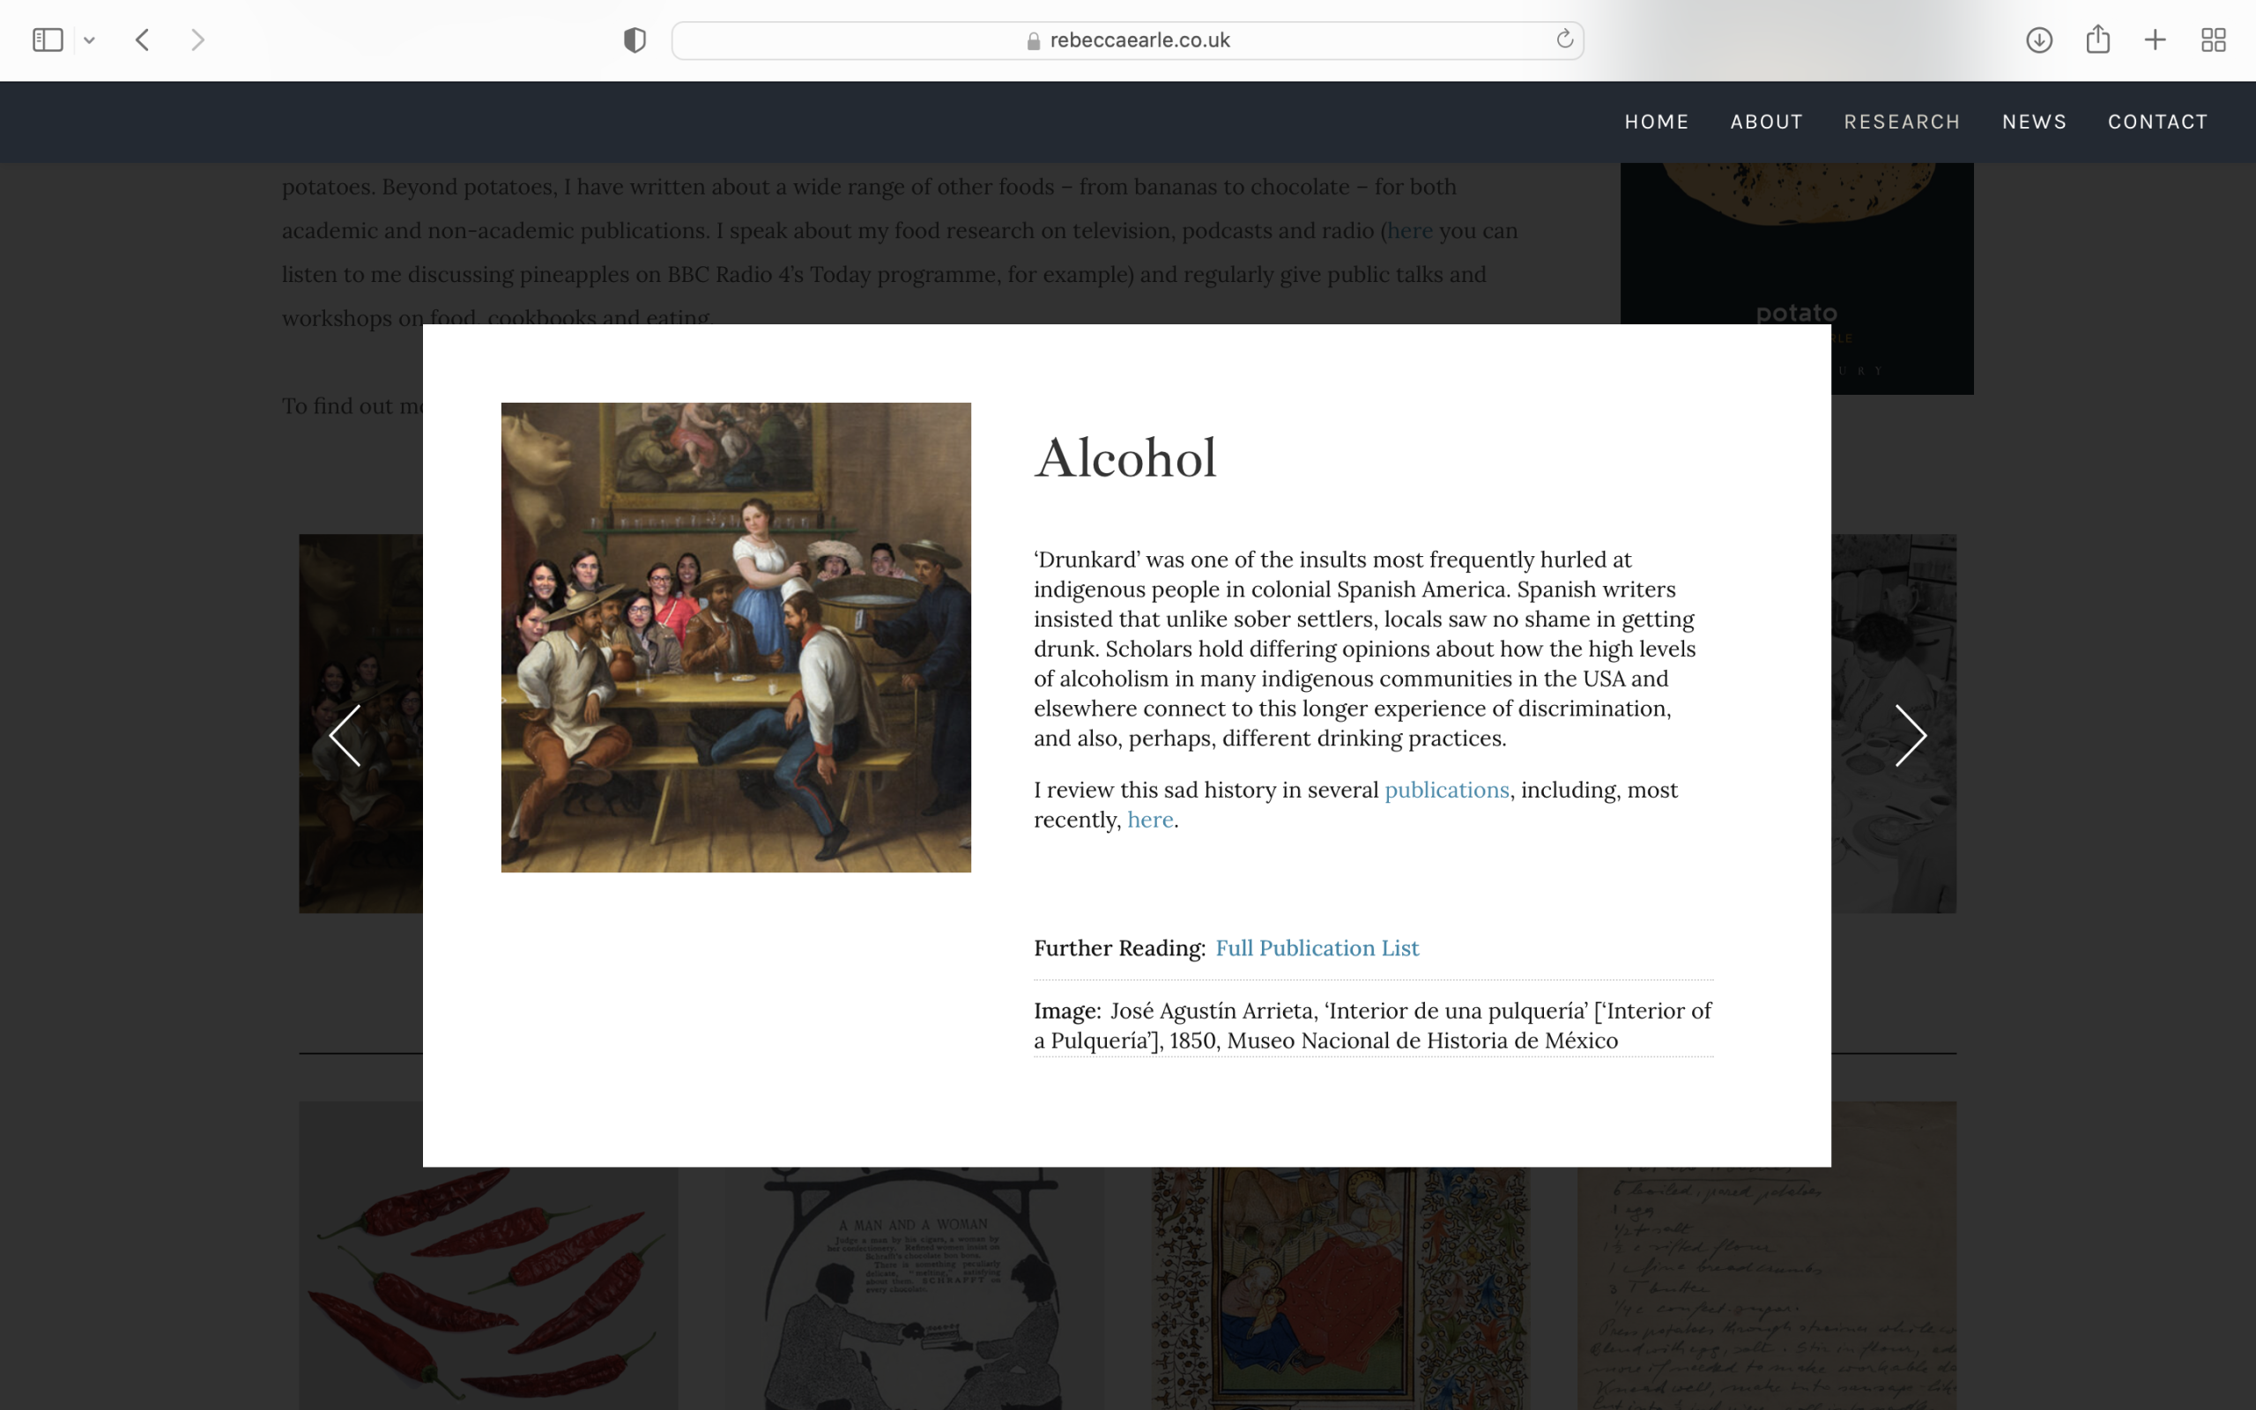Open the HOME nav item
This screenshot has width=2256, height=1410.
click(1657, 122)
